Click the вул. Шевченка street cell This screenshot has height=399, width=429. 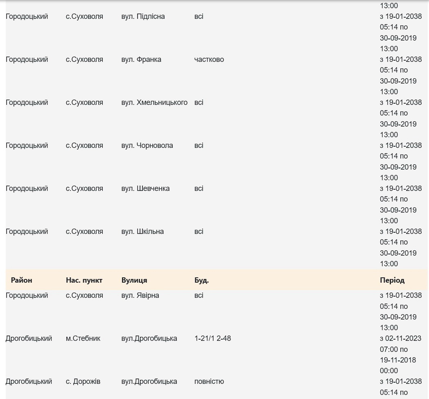[x=145, y=188]
